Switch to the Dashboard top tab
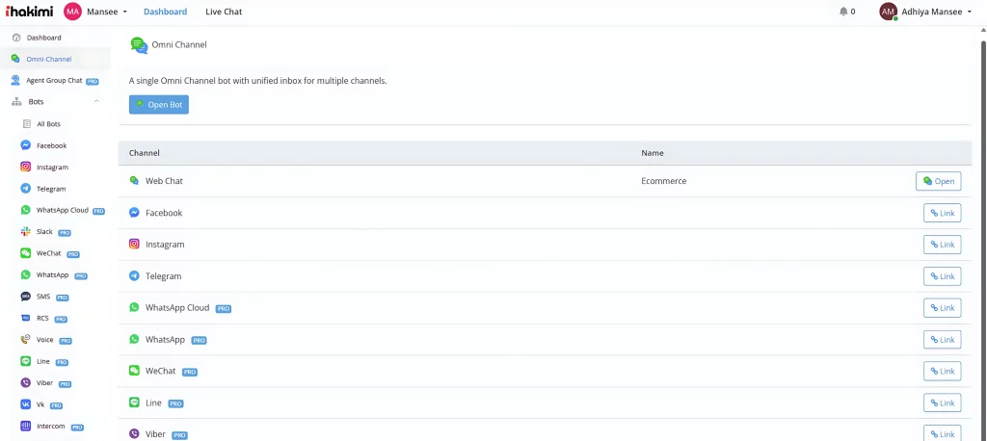Image resolution: width=987 pixels, height=441 pixels. [165, 12]
